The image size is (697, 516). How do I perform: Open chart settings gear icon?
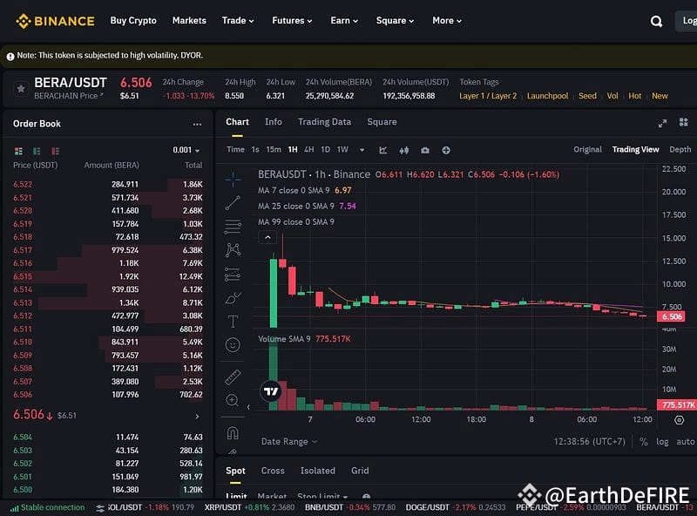[679, 420]
